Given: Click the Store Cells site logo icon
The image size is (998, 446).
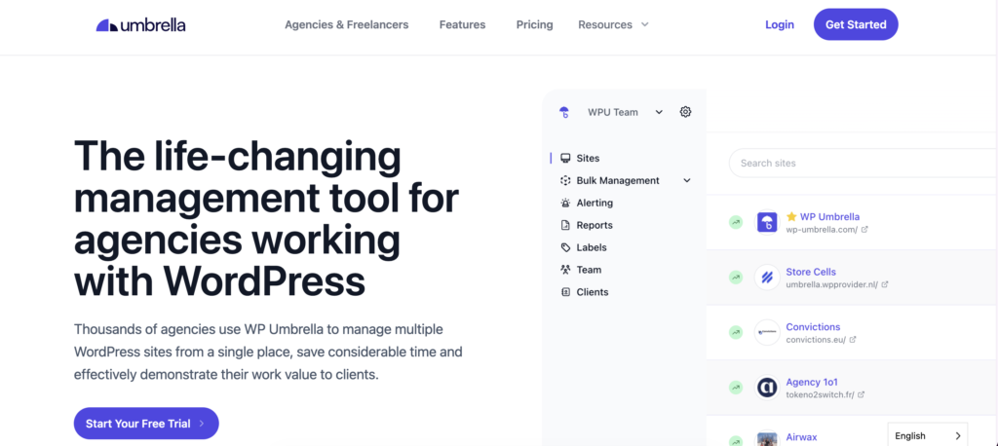Looking at the screenshot, I should point(767,278).
